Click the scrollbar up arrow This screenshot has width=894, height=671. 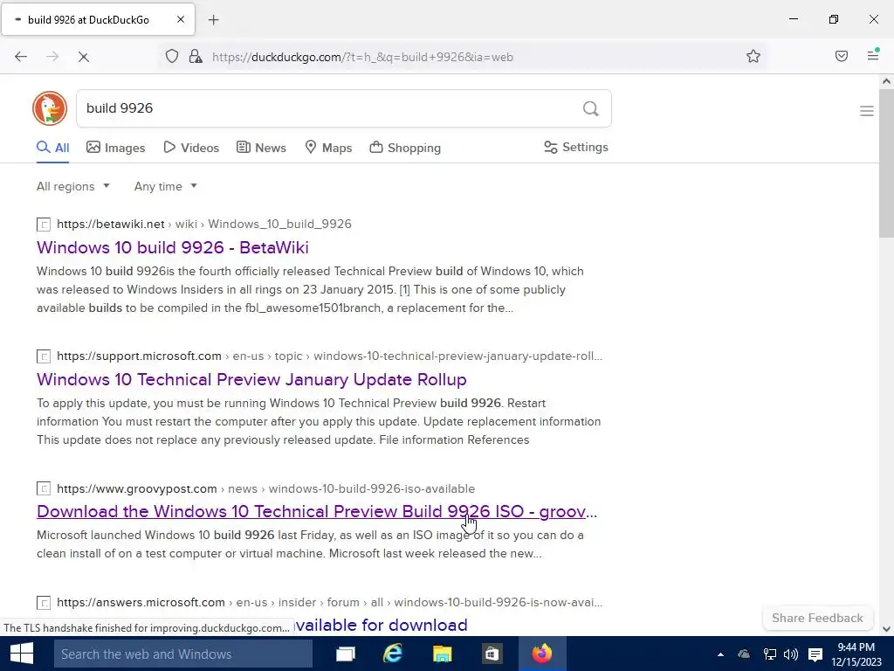pyautogui.click(x=886, y=81)
